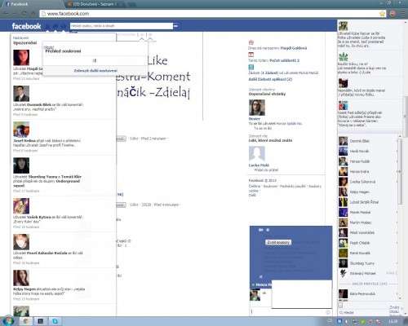This screenshot has width=408, height=326.
Task: Click the Magdi notification profile photo
Action: [x=21, y=58]
